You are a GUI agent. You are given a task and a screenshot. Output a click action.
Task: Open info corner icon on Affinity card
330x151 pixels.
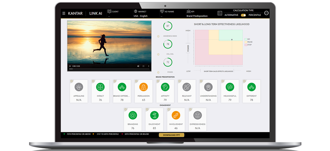[x=158, y=81]
